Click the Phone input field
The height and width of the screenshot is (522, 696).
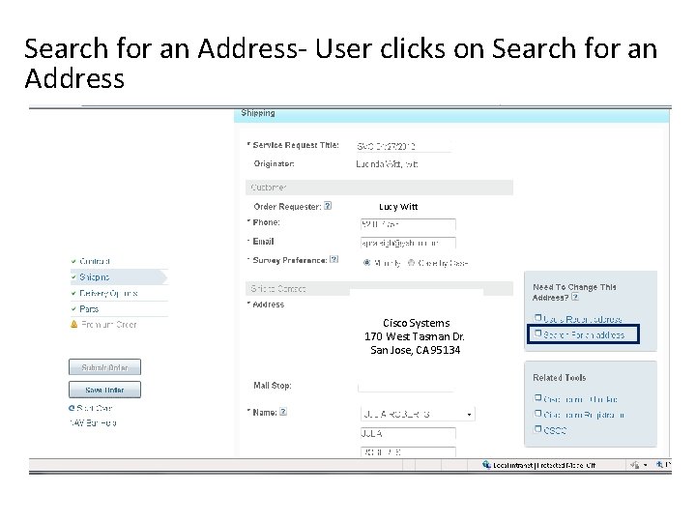(408, 224)
